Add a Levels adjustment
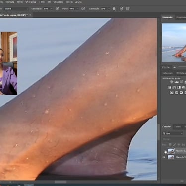Image resolution: width=186 pixels, height=186 pixels. point(176,82)
